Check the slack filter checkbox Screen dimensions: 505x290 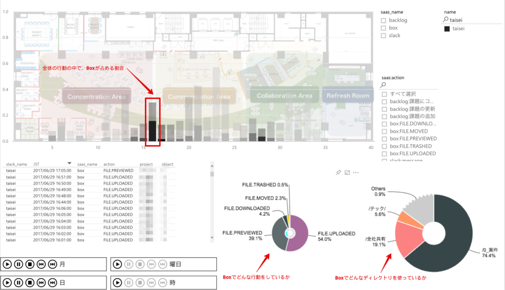(384, 36)
